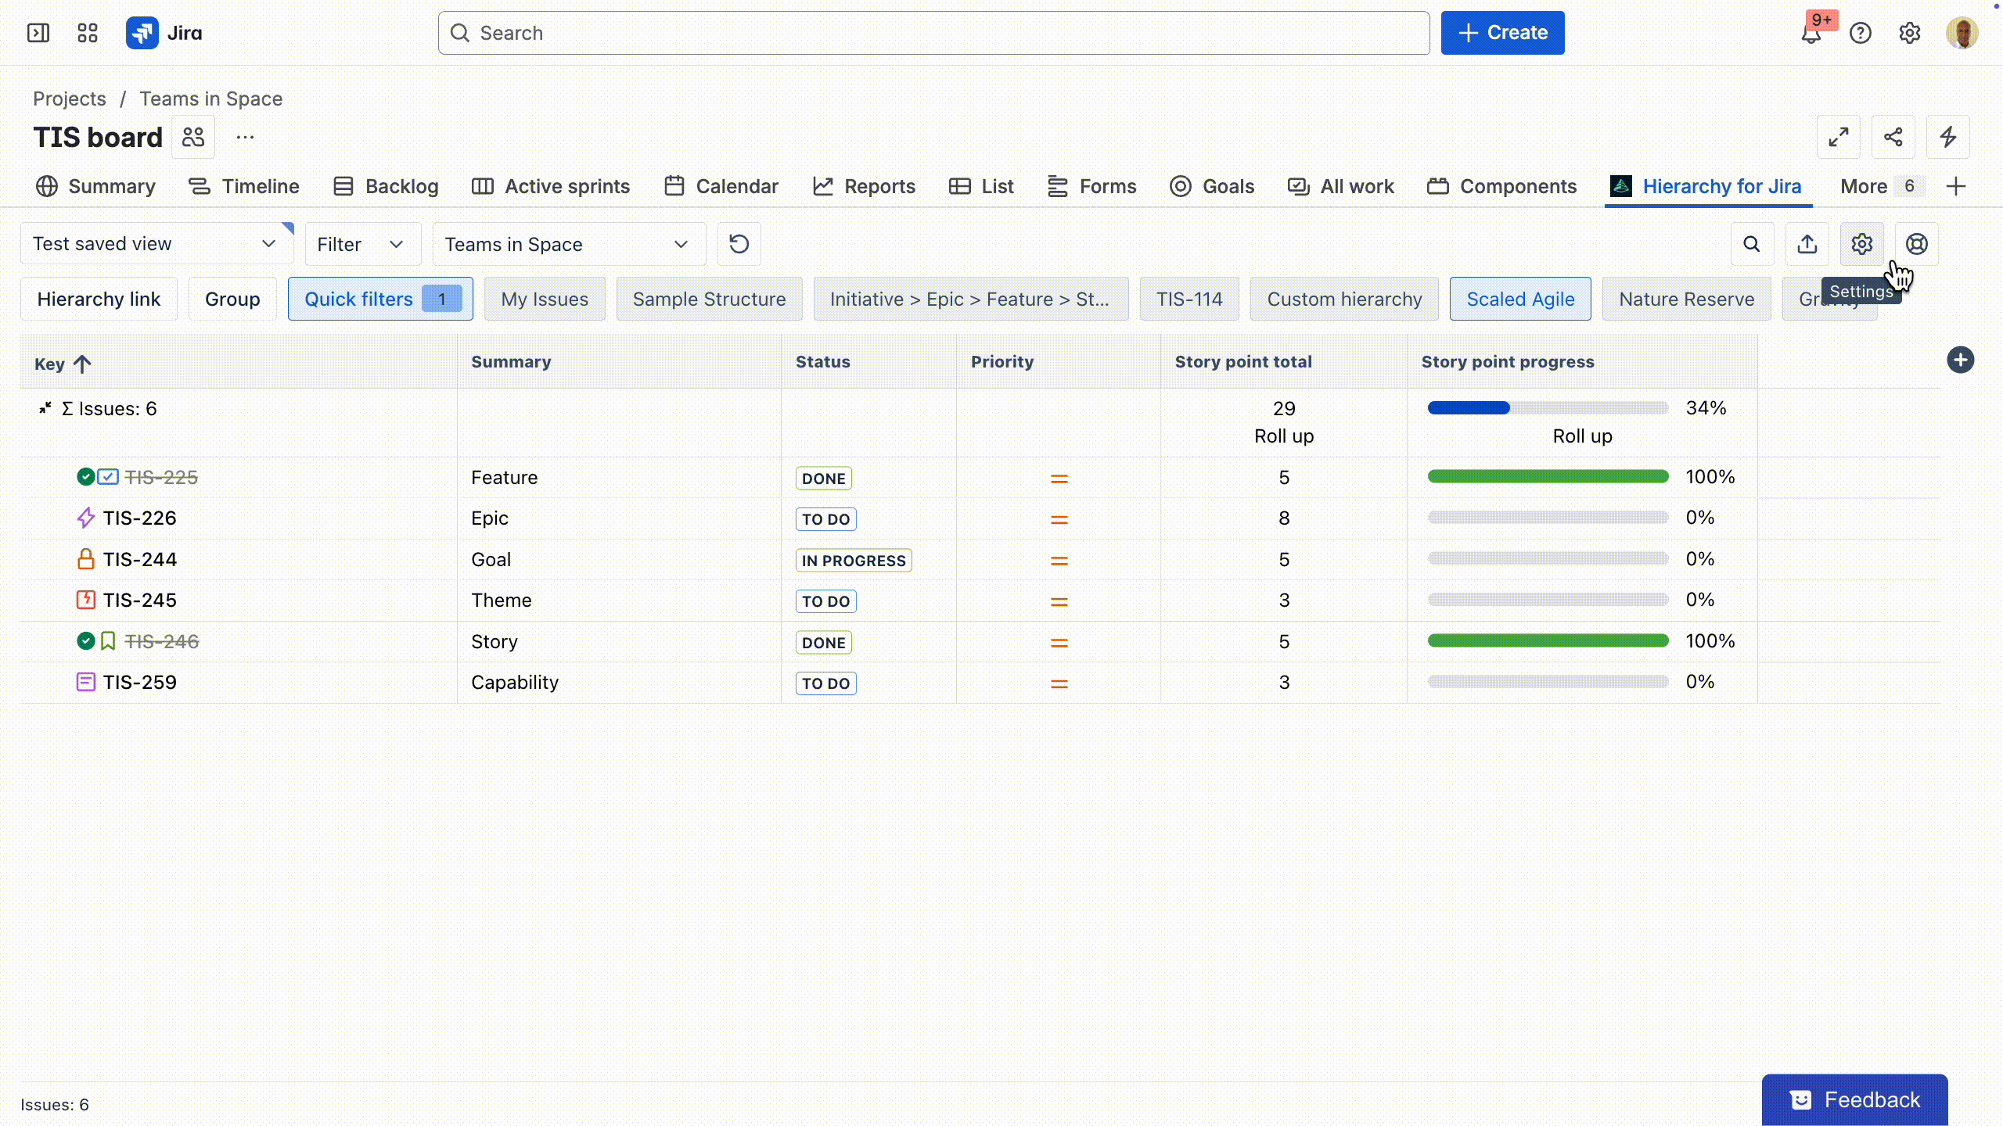Click the share icon

click(1893, 138)
